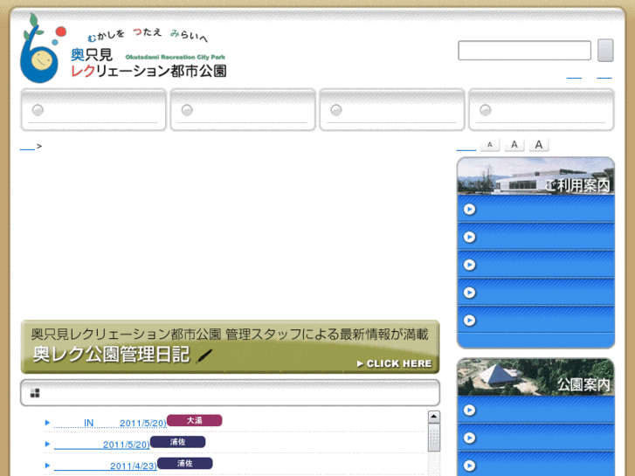Open the news link containing 'IN' dated 2011/5/20
Viewport: 635px width, 476px height.
pyautogui.click(x=110, y=423)
